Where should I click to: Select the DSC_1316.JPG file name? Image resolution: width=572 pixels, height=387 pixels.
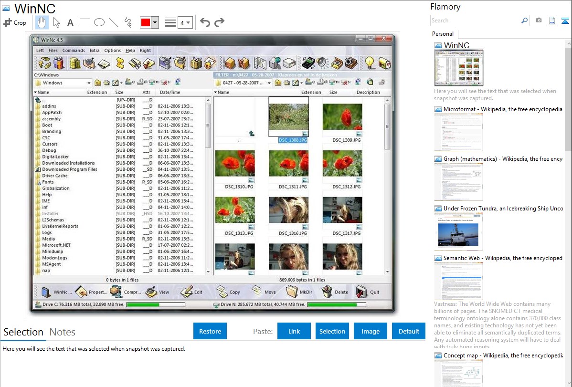(293, 233)
